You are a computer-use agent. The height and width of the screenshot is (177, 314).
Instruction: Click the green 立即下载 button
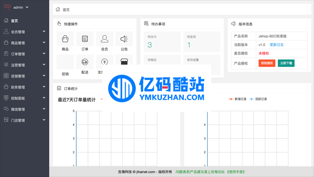coord(286,63)
